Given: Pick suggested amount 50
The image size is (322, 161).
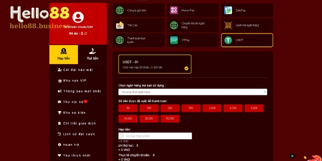Looking at the screenshot, I should tap(128, 108).
